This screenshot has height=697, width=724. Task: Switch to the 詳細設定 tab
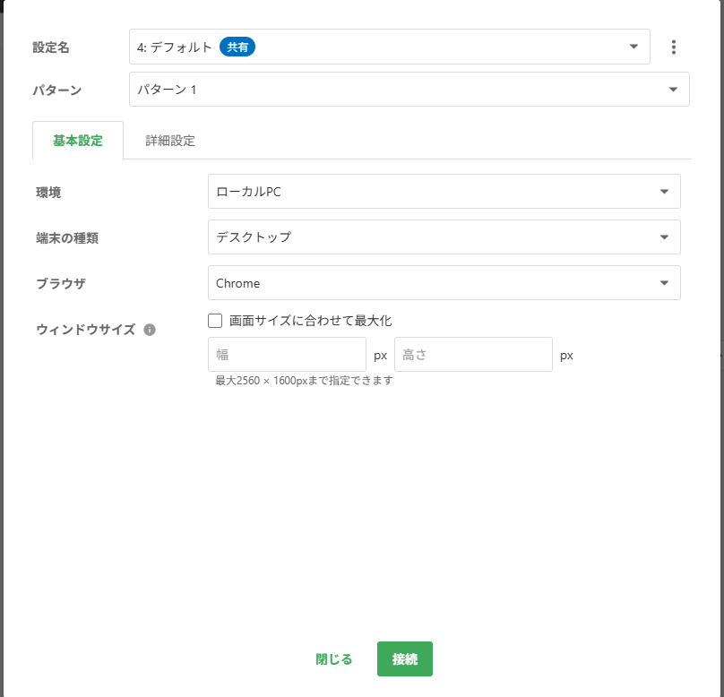pyautogui.click(x=170, y=141)
